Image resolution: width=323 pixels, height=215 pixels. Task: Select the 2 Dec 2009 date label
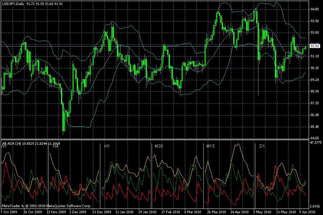78,212
